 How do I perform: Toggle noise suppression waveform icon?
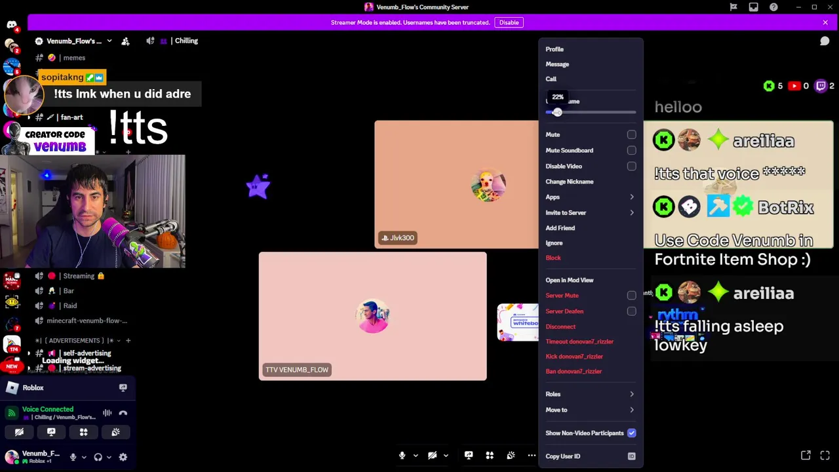107,413
